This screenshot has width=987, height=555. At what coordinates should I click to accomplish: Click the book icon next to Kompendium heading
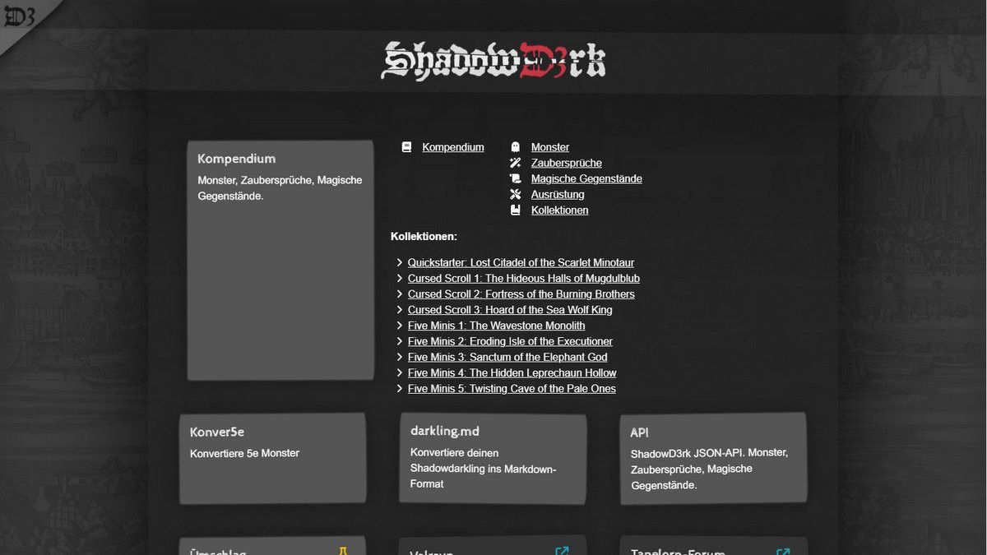406,146
